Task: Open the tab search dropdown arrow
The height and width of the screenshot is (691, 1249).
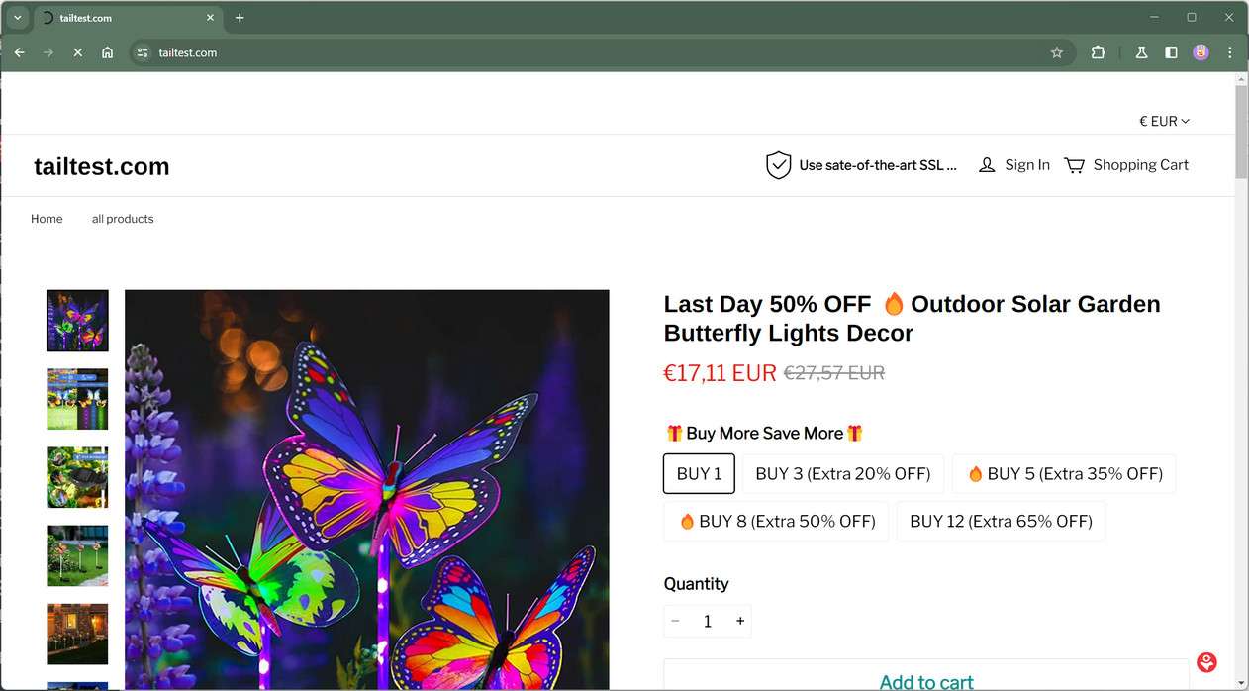Action: coord(17,18)
